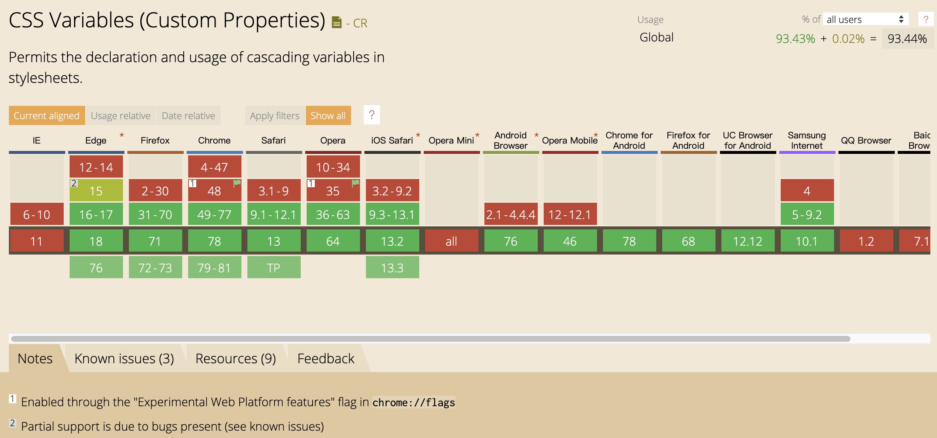This screenshot has height=438, width=937.
Task: Expand Chrome 4-47 version cell
Action: (x=214, y=167)
